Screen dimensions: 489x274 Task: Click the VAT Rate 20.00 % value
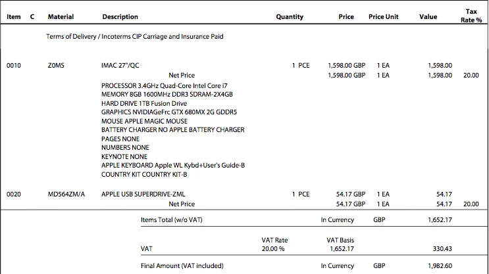point(273,249)
